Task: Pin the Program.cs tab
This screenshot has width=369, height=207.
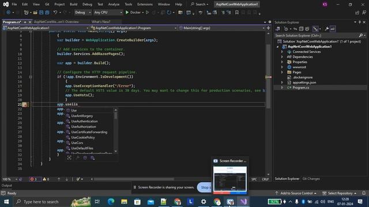Action: pos(25,22)
